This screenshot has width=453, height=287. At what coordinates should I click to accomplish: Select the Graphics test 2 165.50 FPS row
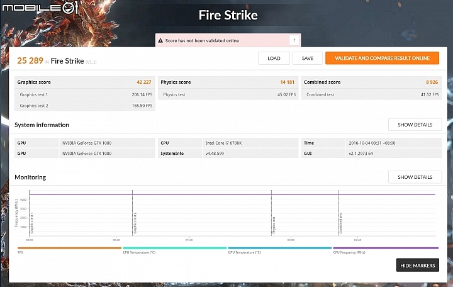pyautogui.click(x=85, y=106)
